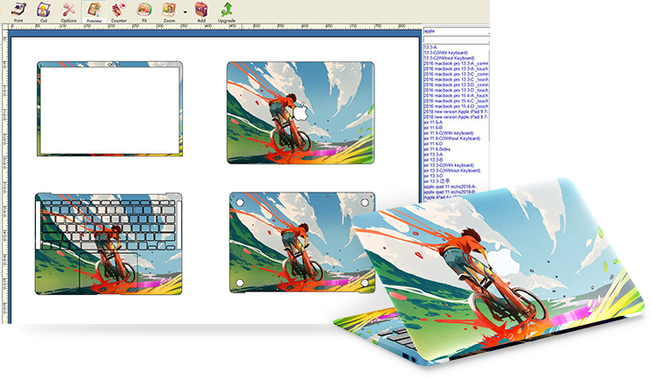Image resolution: width=651 pixels, height=379 pixels.
Task: Click the Fit to view icon
Action: coord(143,11)
